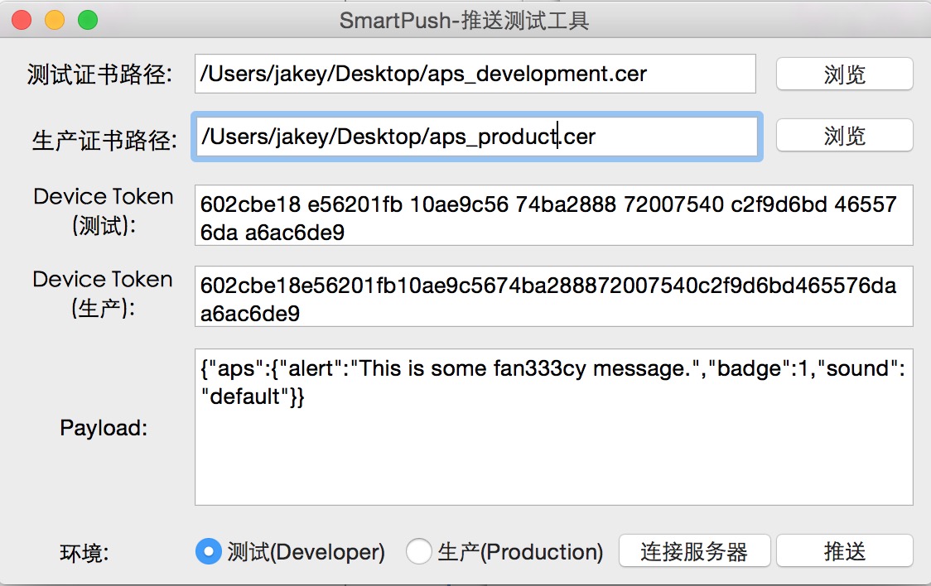Focus the aps_development.cer path field

(475, 74)
